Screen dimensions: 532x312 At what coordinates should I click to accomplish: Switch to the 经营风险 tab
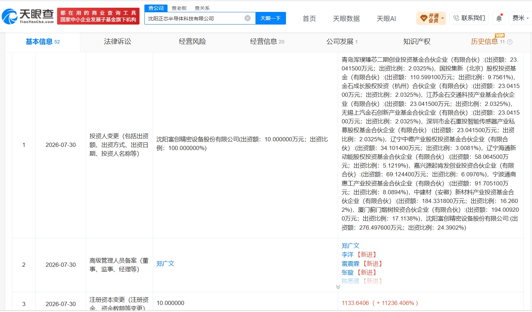(x=192, y=42)
